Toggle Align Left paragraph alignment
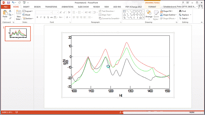Viewport: 205px width, 115px height. [x=74, y=17]
